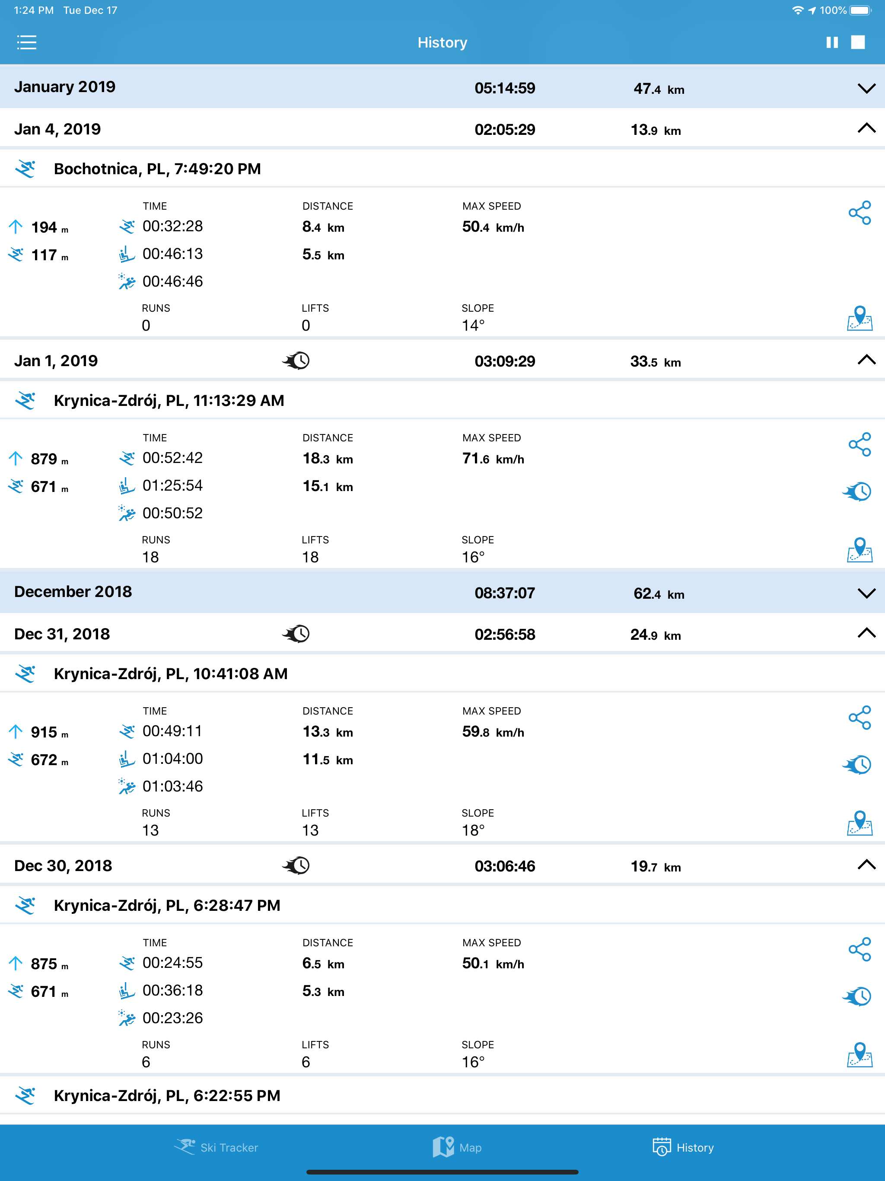Collapse the December 2018 month section
885x1181 pixels.
866,593
